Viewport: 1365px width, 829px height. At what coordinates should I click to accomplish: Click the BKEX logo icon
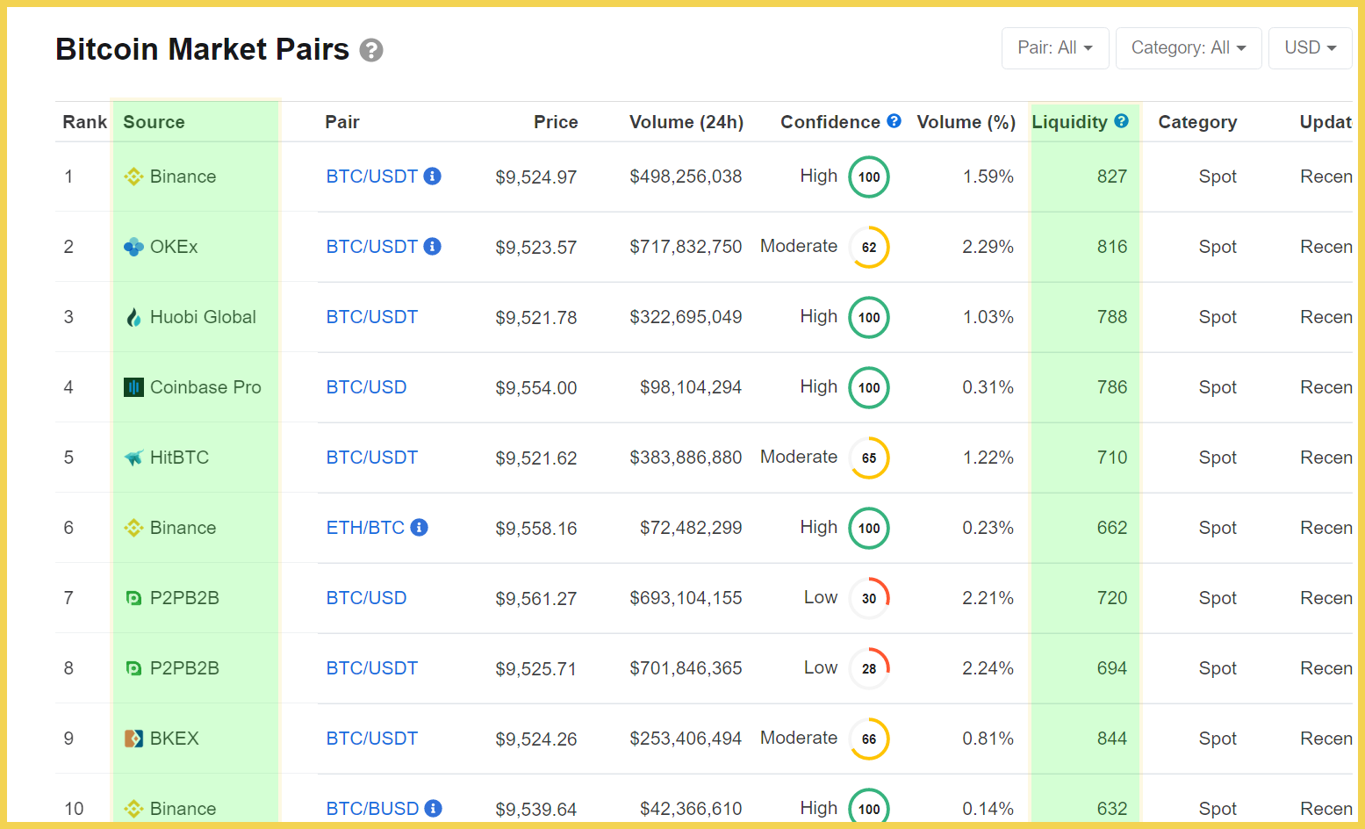133,739
